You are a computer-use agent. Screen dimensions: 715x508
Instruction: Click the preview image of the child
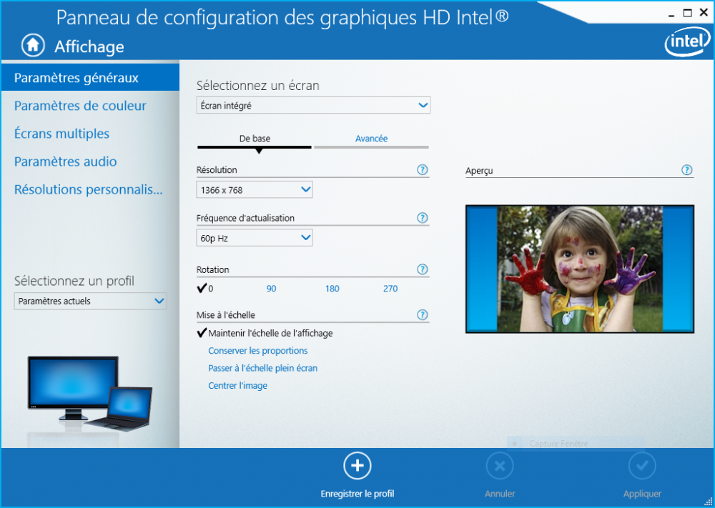579,269
